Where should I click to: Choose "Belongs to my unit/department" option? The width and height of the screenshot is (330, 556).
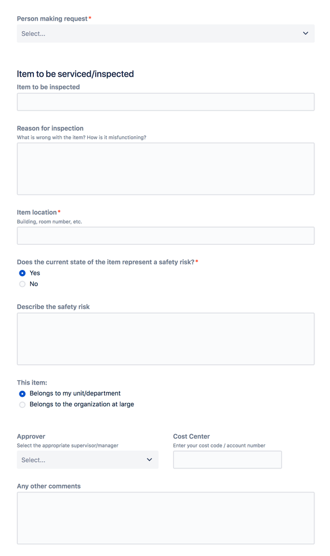pos(21,393)
